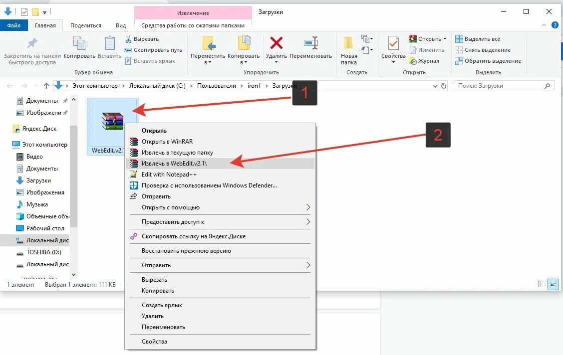Click the Refresh button in the address bar

(443, 86)
